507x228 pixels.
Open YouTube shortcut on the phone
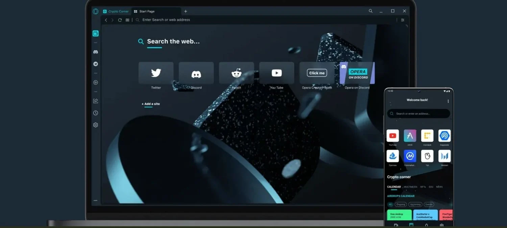click(x=393, y=136)
